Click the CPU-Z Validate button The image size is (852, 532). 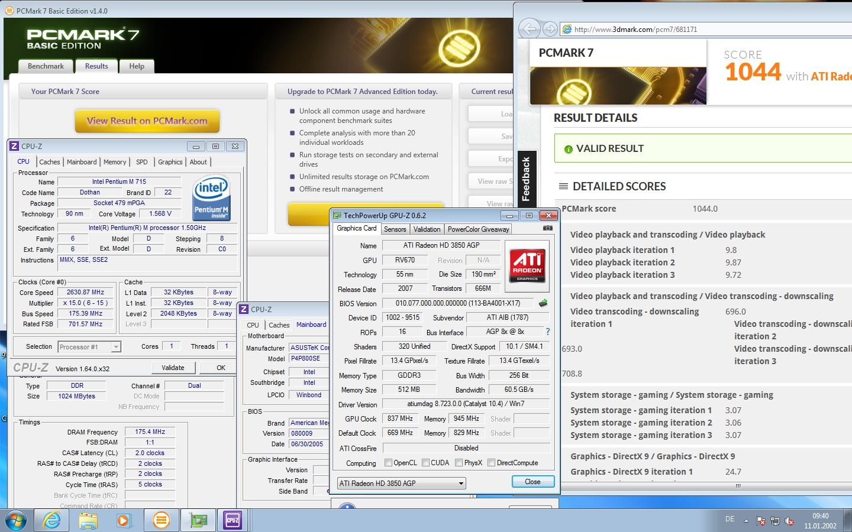[173, 368]
